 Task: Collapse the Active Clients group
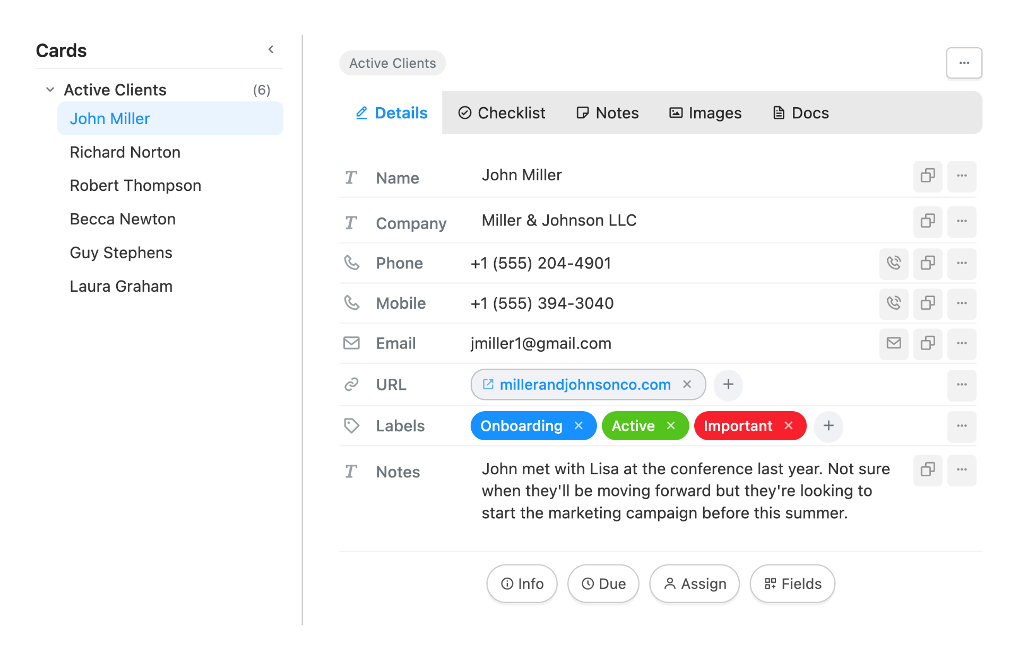click(x=50, y=90)
